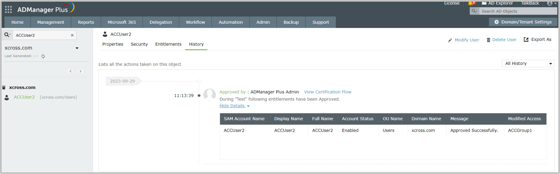Click the ACCGroup1 cell
Viewport: 560px width, 174px height.
click(520, 130)
